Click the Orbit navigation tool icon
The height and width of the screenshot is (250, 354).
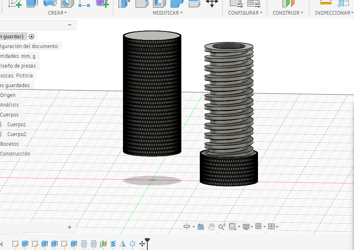[x=187, y=226]
